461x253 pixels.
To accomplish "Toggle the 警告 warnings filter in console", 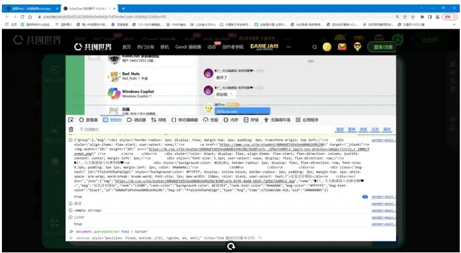I will (351, 129).
